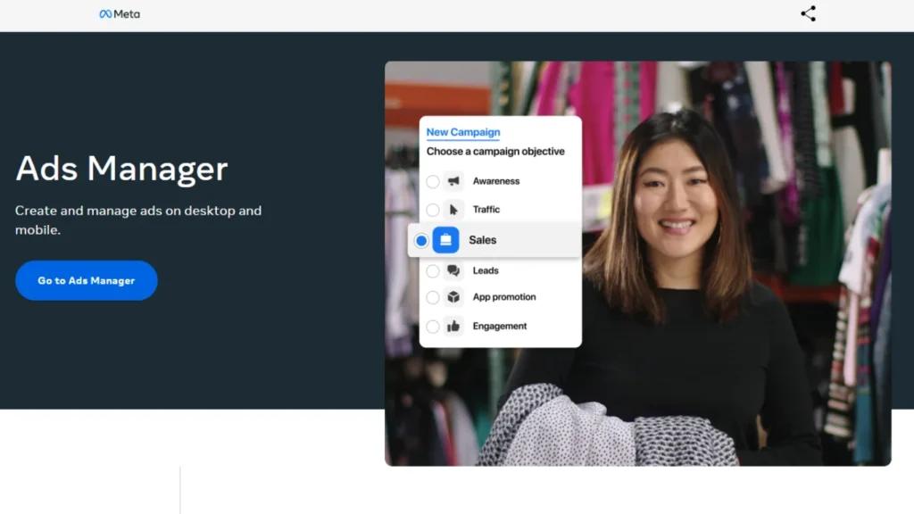Choose the Leads radio button
The image size is (914, 514).
point(433,270)
